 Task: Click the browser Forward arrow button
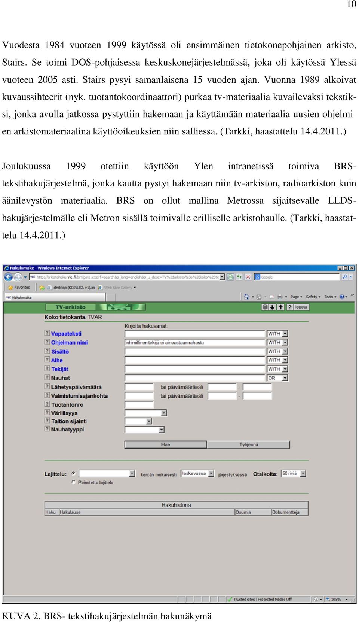click(18, 277)
